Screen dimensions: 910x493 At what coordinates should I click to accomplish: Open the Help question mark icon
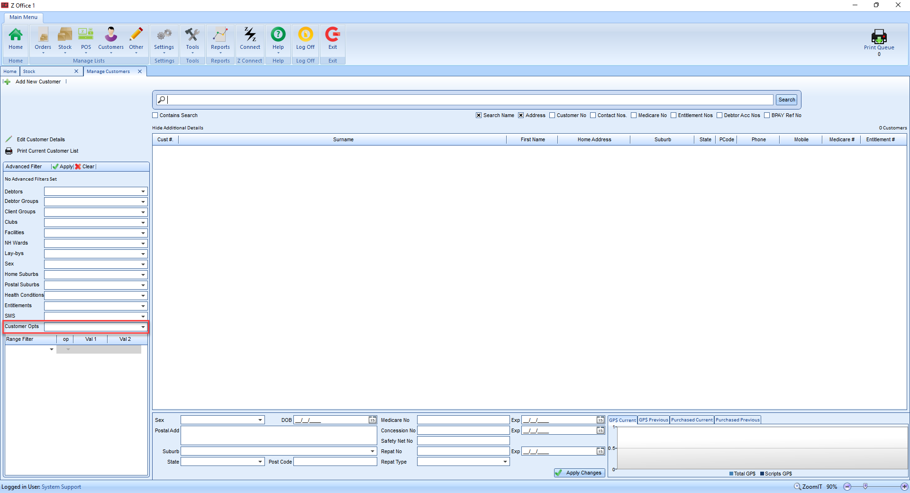point(278,35)
